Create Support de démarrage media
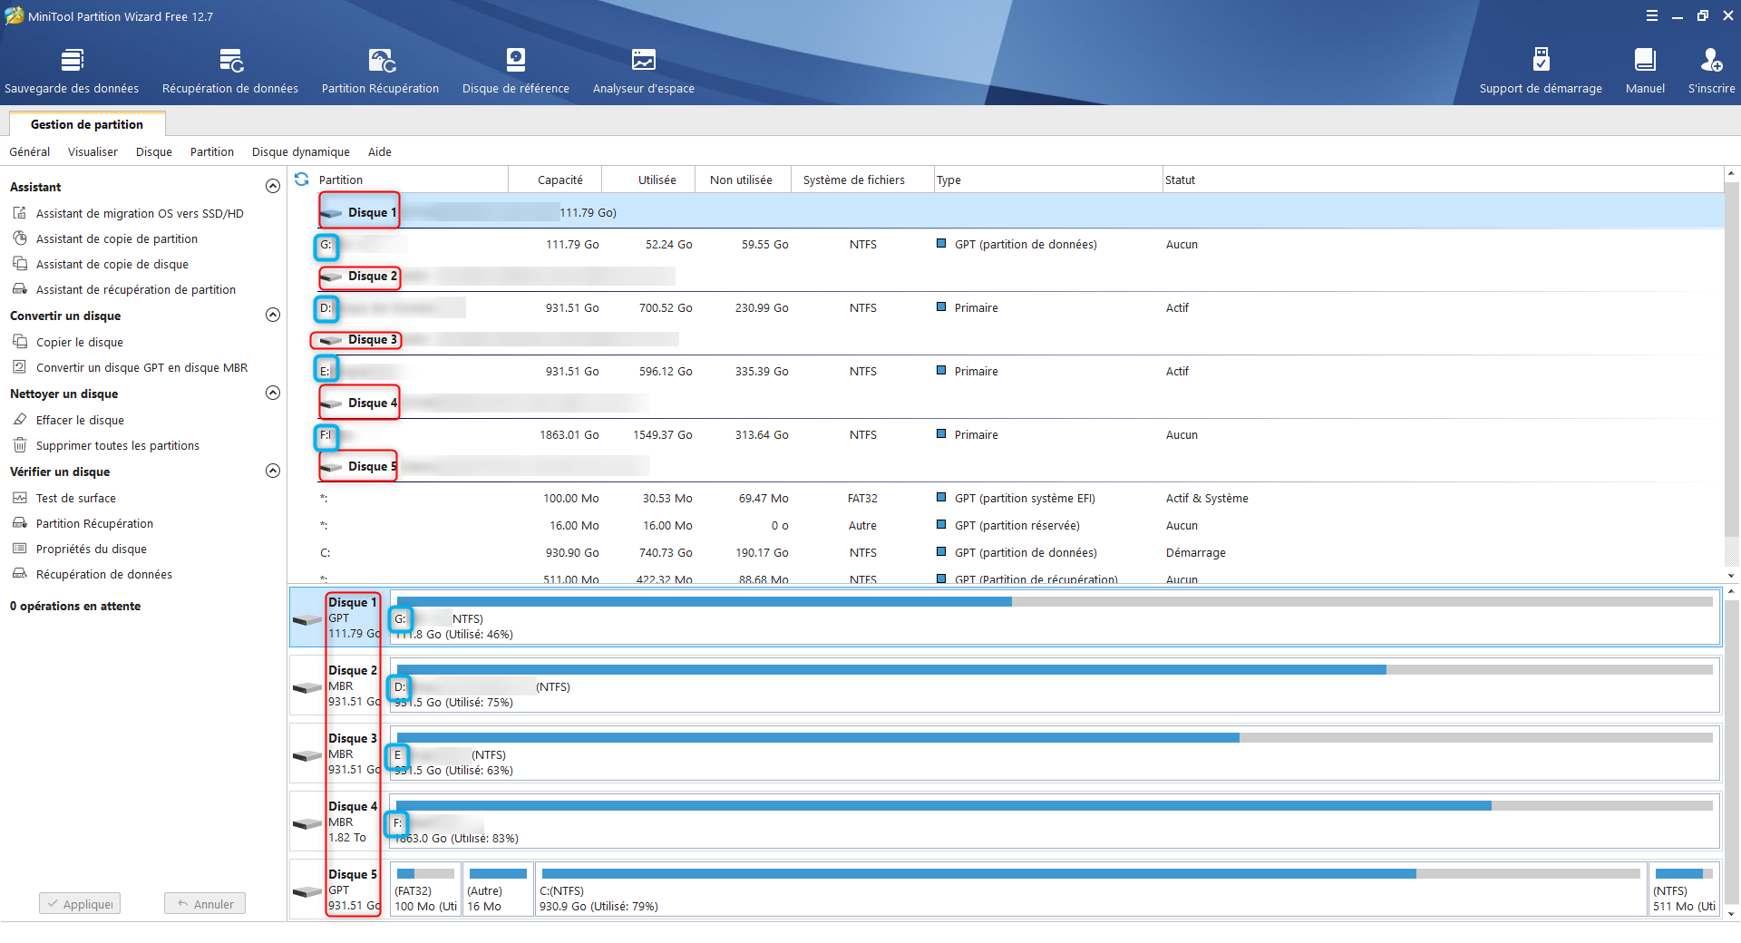 pos(1541,71)
